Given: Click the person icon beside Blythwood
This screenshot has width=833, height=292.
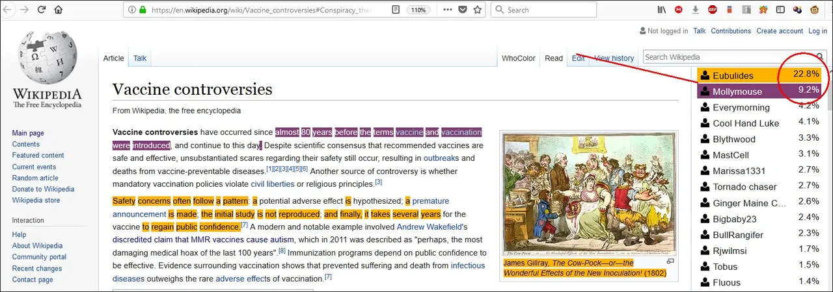Looking at the screenshot, I should coord(704,139).
